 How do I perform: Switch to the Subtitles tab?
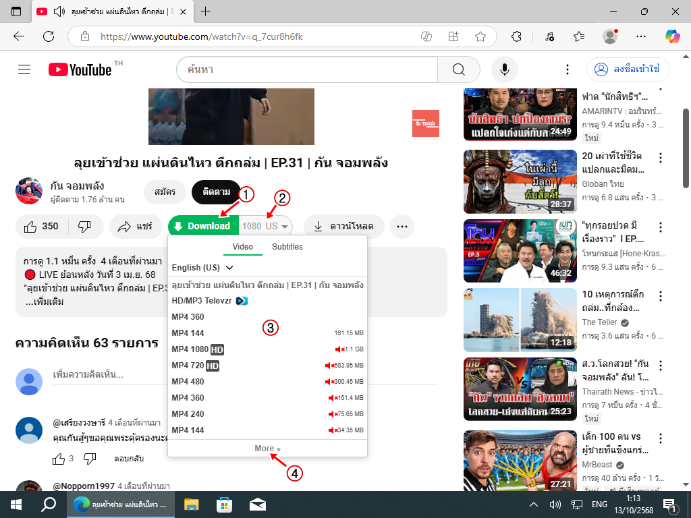click(287, 247)
